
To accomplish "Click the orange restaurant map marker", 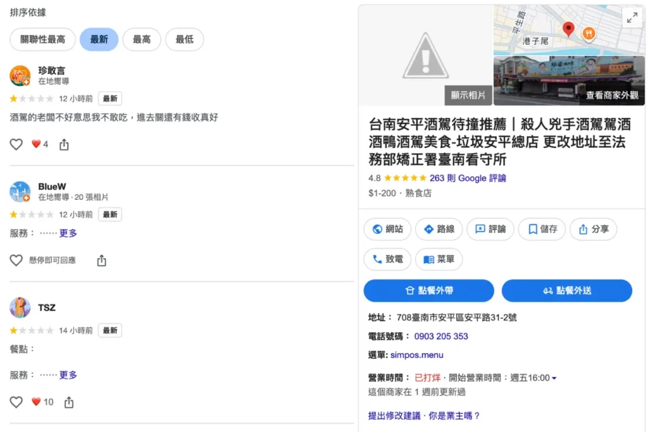I will pos(589,34).
